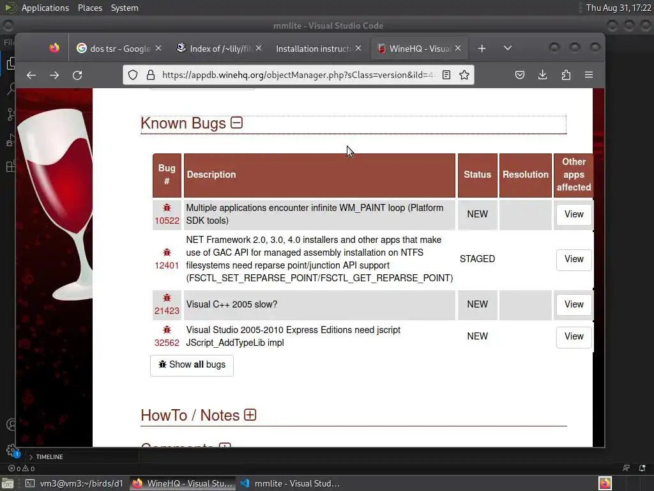Click the Firefox View icon in tab bar

[54, 49]
